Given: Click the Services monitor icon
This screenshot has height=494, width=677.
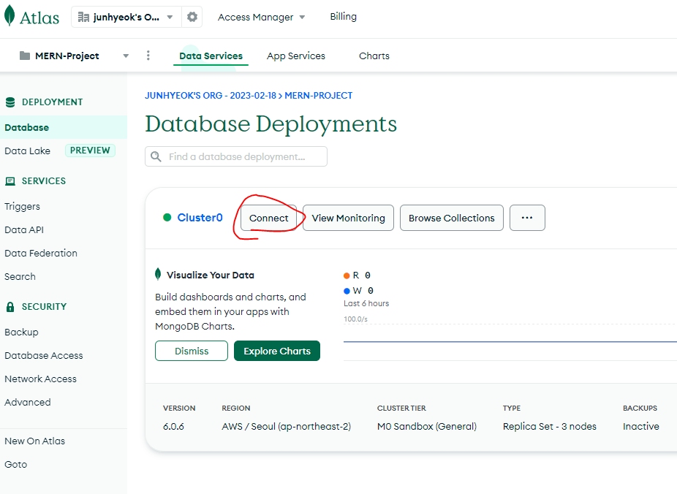Looking at the screenshot, I should (x=10, y=181).
